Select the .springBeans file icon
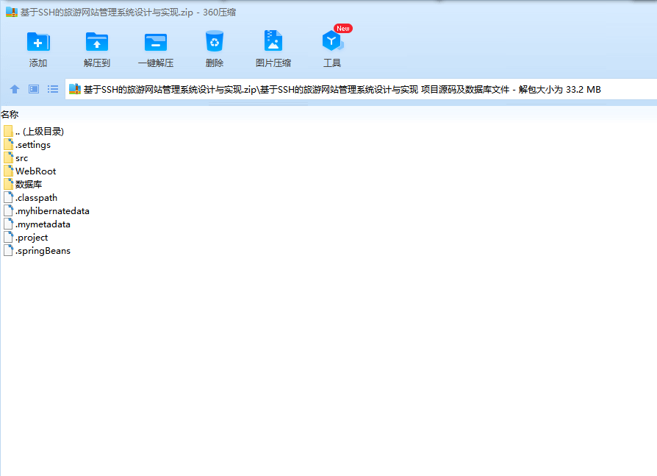 (x=8, y=250)
